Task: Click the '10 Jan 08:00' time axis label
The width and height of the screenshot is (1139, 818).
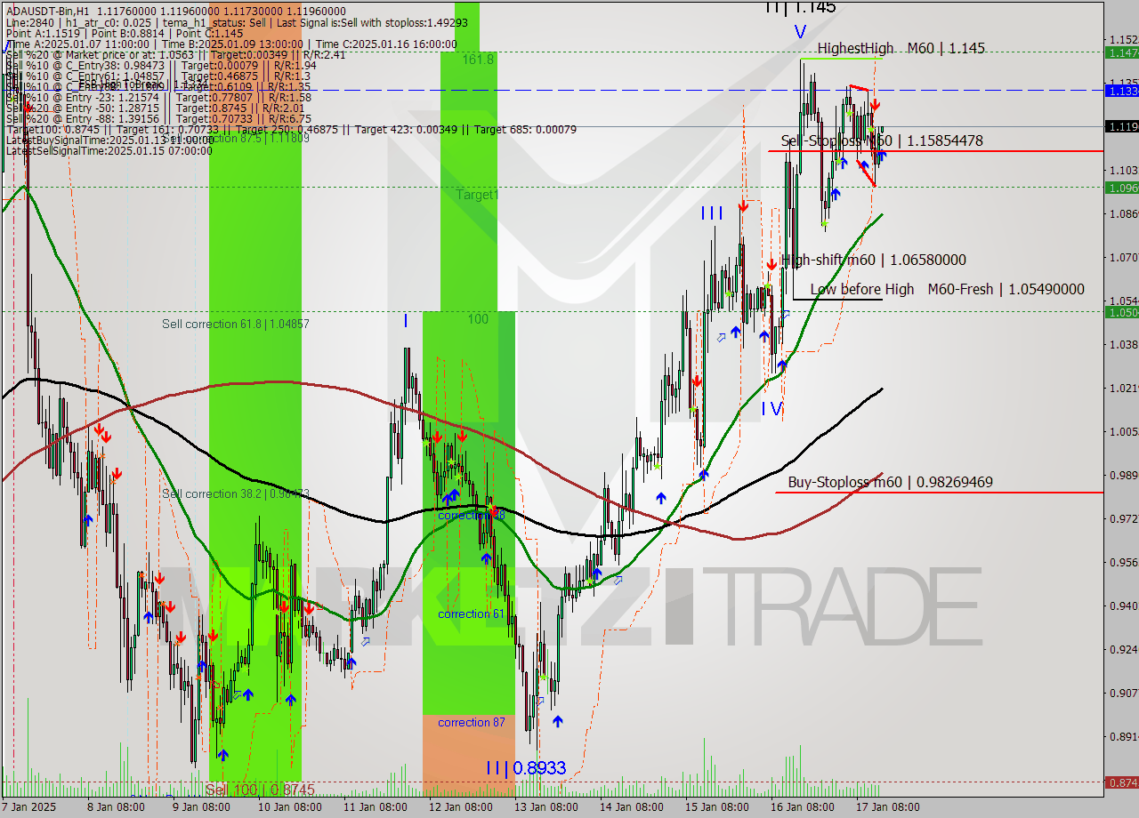Action: click(290, 807)
